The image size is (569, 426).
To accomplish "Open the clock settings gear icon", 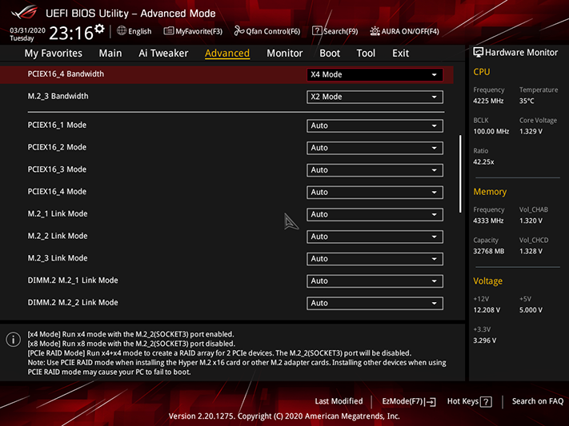I will (99, 29).
